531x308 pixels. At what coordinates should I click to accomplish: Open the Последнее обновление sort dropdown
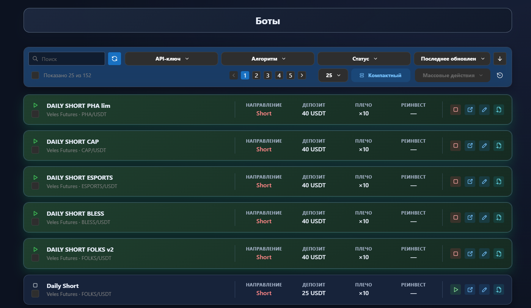pos(452,59)
